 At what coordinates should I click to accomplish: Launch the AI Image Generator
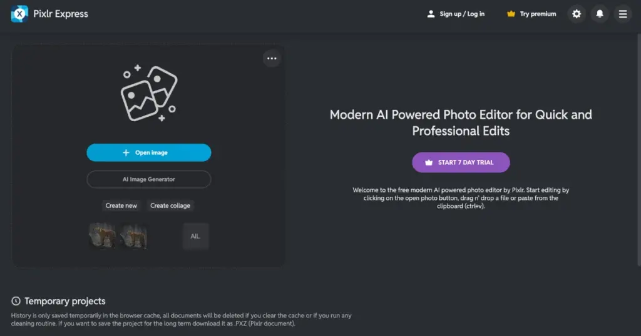pyautogui.click(x=149, y=179)
